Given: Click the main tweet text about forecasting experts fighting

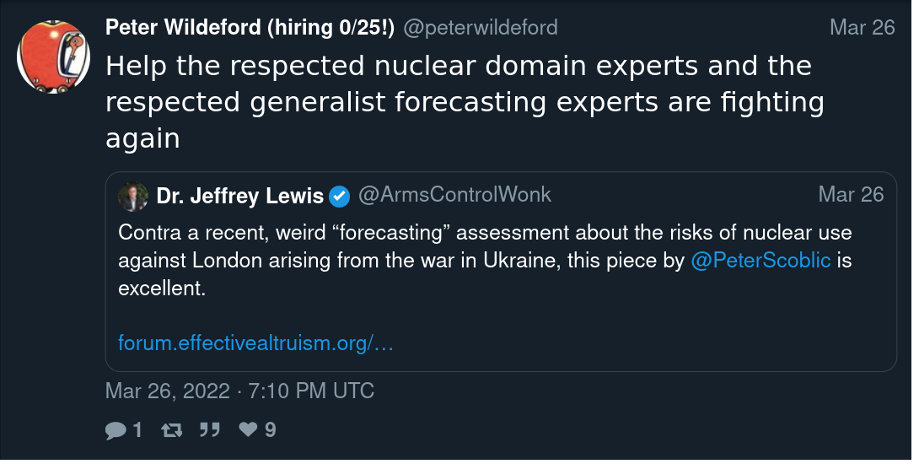Looking at the screenshot, I should coord(464,101).
